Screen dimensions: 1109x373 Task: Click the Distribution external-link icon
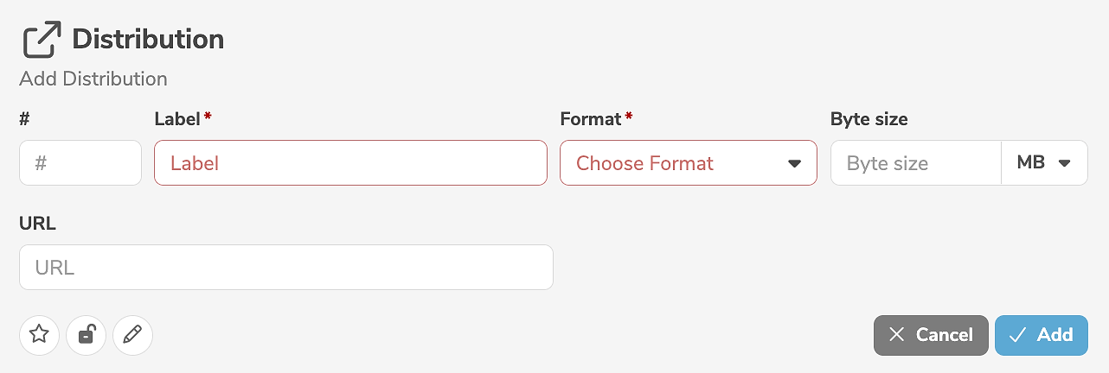tap(42, 40)
